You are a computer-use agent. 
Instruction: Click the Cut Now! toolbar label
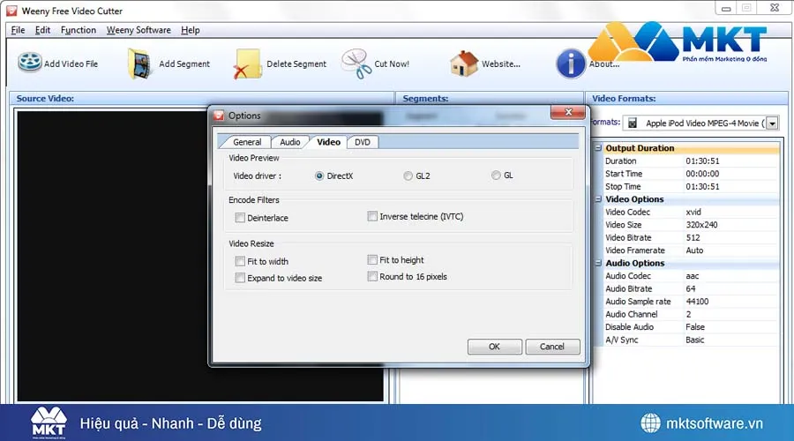[x=392, y=64]
